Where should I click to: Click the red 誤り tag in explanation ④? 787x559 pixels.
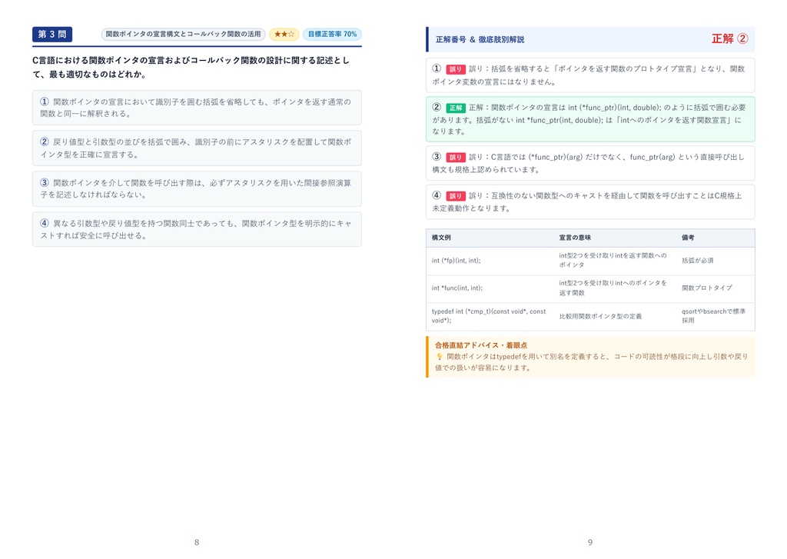click(456, 196)
